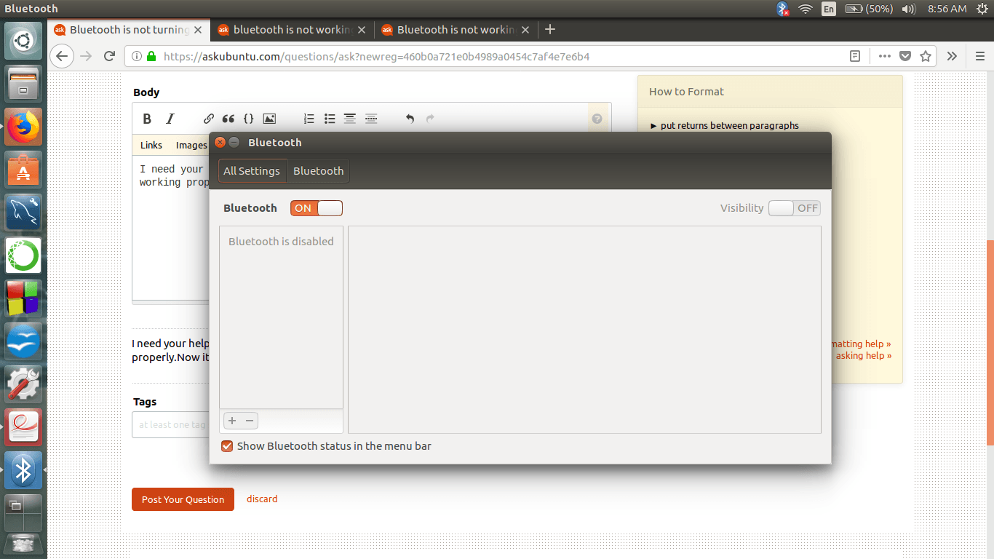
Task: Click the Post Your Question button
Action: point(183,499)
